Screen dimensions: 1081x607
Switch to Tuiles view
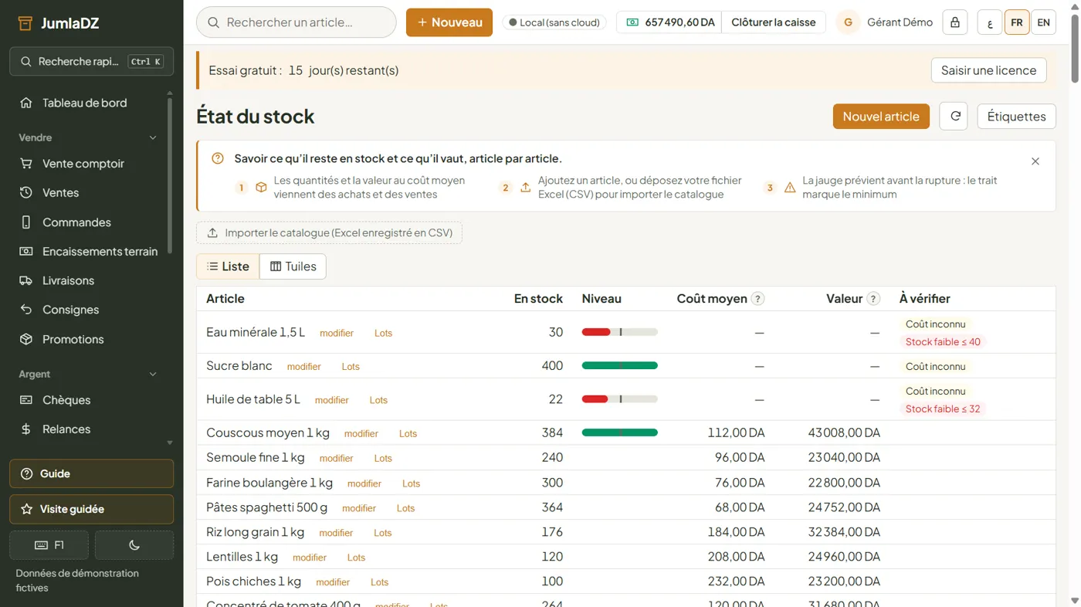pyautogui.click(x=293, y=266)
